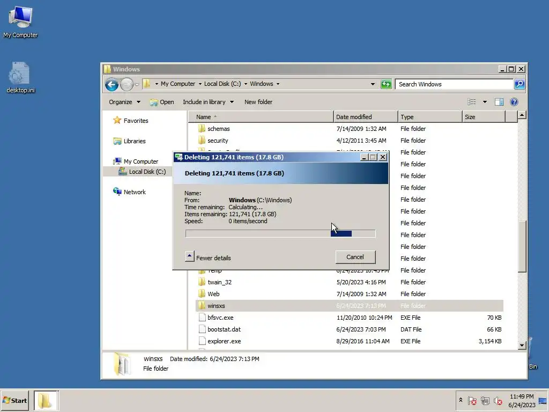The width and height of the screenshot is (549, 412).
Task: Click the network tray icon
Action: tap(485, 400)
